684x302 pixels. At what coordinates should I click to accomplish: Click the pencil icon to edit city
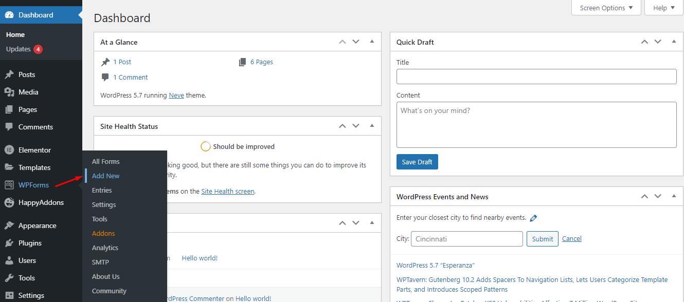[x=533, y=218]
